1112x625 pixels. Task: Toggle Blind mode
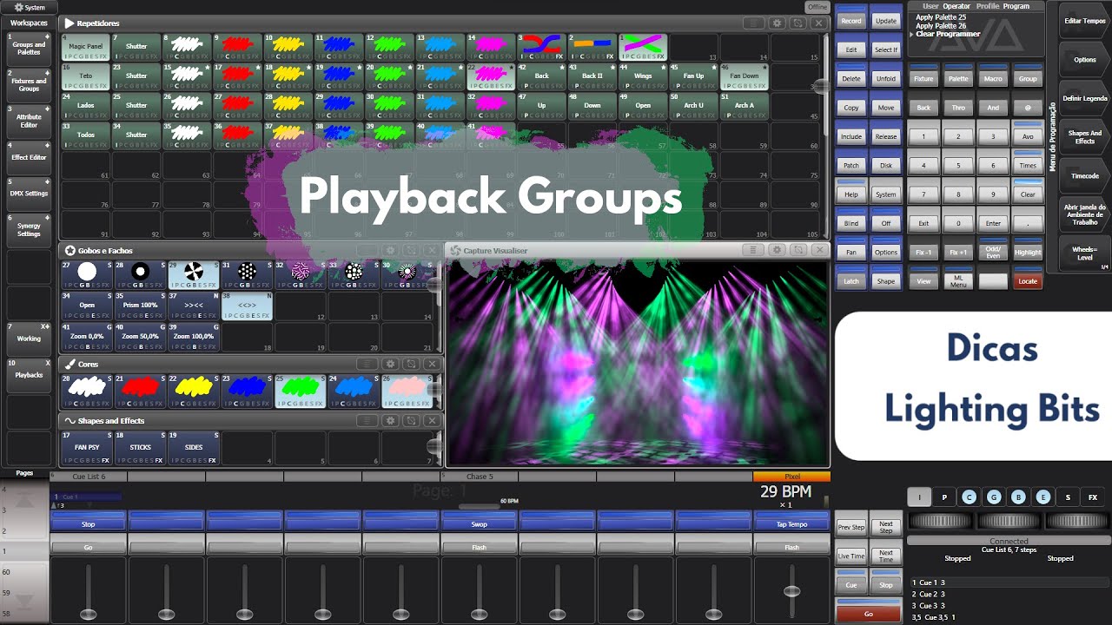[851, 220]
